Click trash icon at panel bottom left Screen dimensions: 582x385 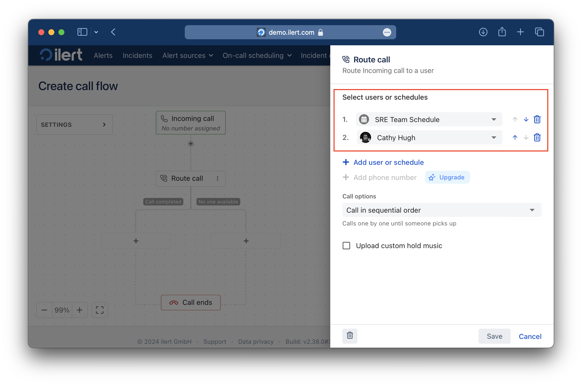click(x=350, y=336)
